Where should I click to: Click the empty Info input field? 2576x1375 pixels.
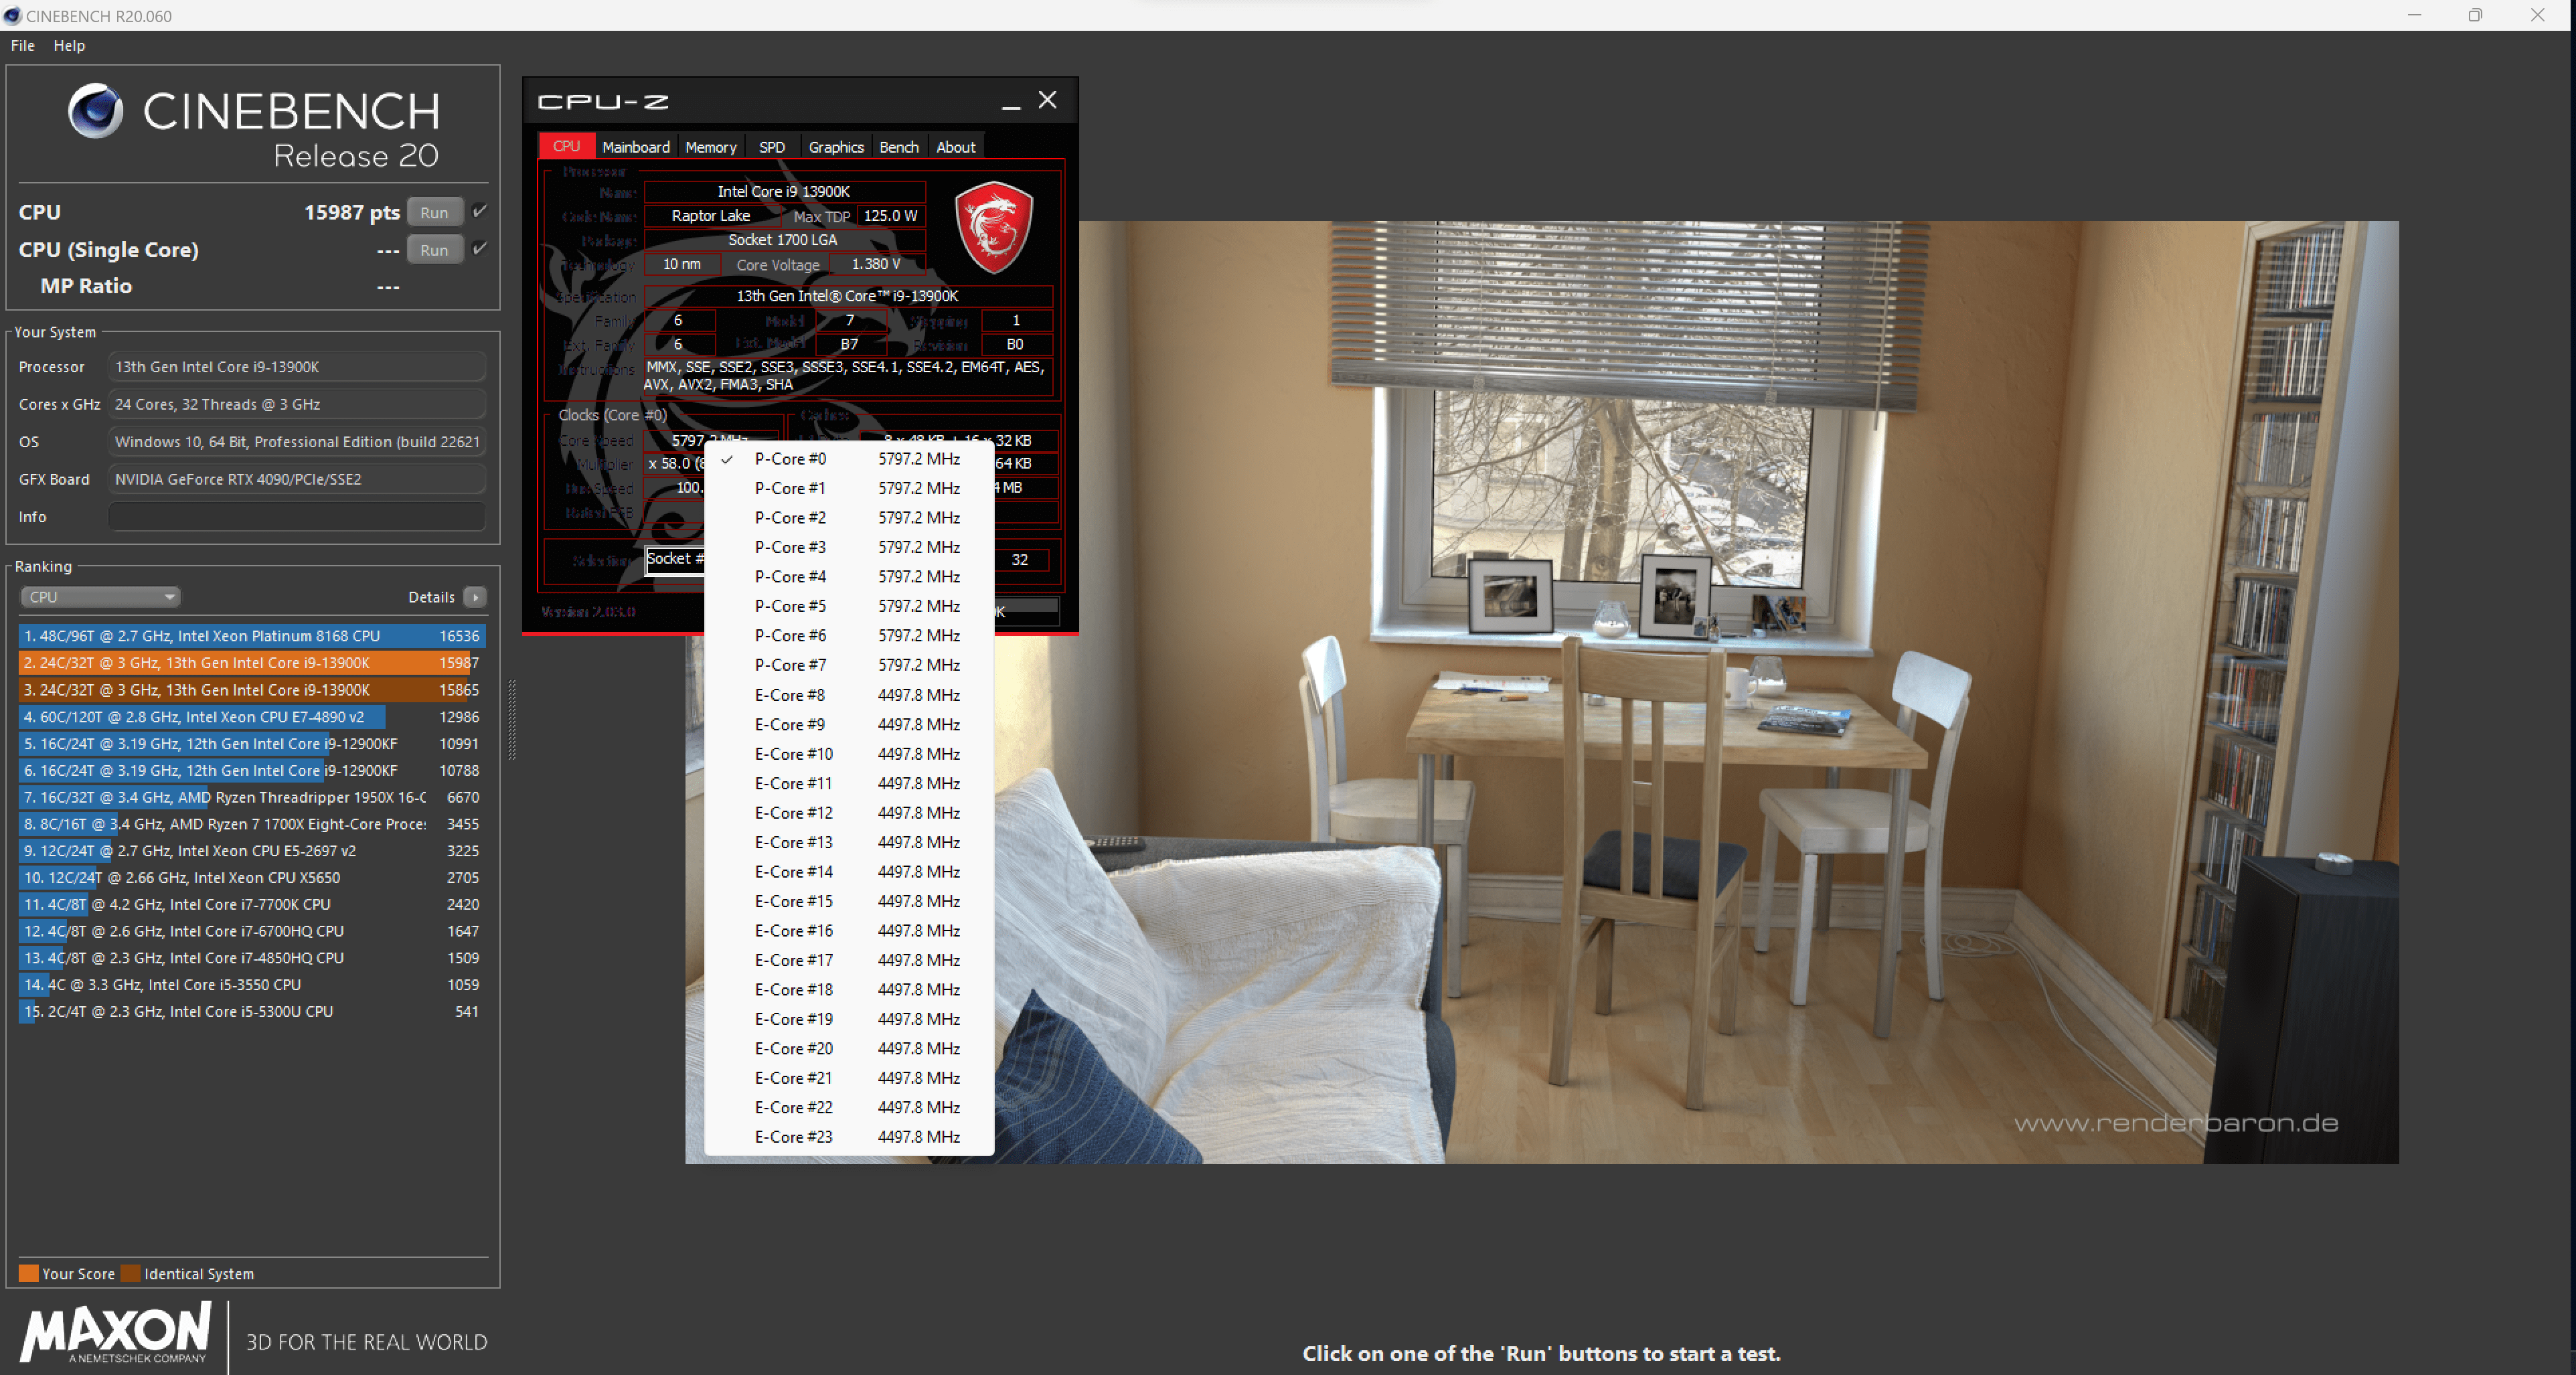[297, 517]
